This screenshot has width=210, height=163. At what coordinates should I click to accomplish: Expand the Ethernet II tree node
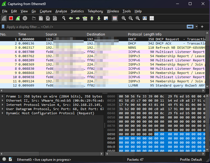[3, 101]
